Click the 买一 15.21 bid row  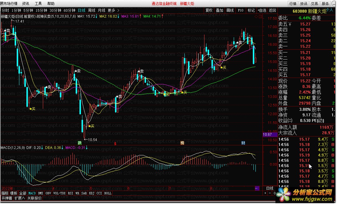(x=307, y=52)
